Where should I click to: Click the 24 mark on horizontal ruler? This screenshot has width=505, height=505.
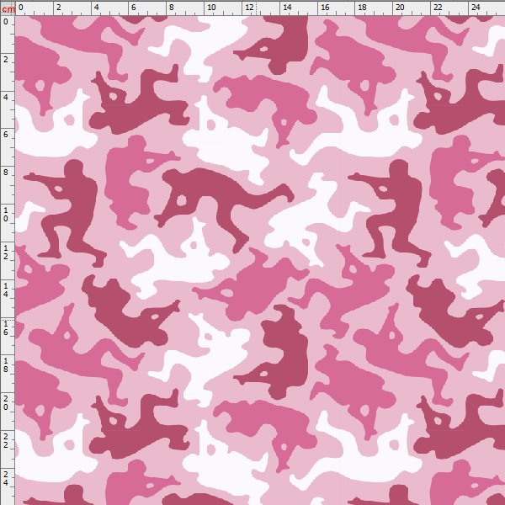point(476,8)
